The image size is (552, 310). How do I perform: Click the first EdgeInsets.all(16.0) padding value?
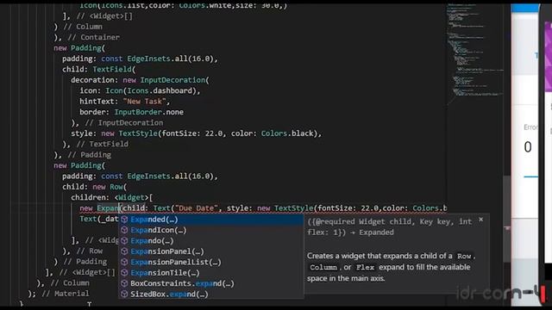point(171,59)
